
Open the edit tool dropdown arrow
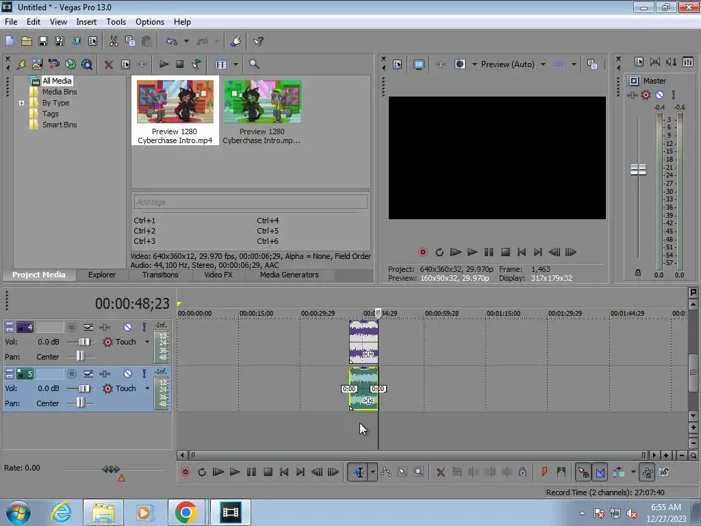(372, 472)
